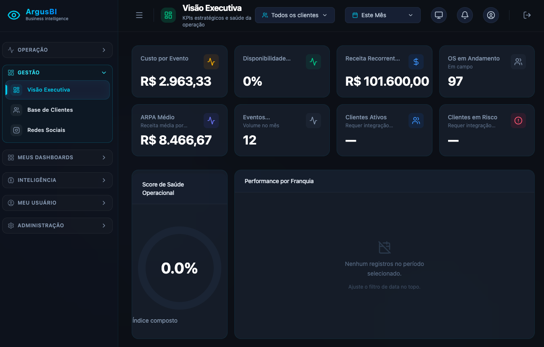Expand the Operação section chevron
The image size is (544, 347).
pyautogui.click(x=104, y=50)
